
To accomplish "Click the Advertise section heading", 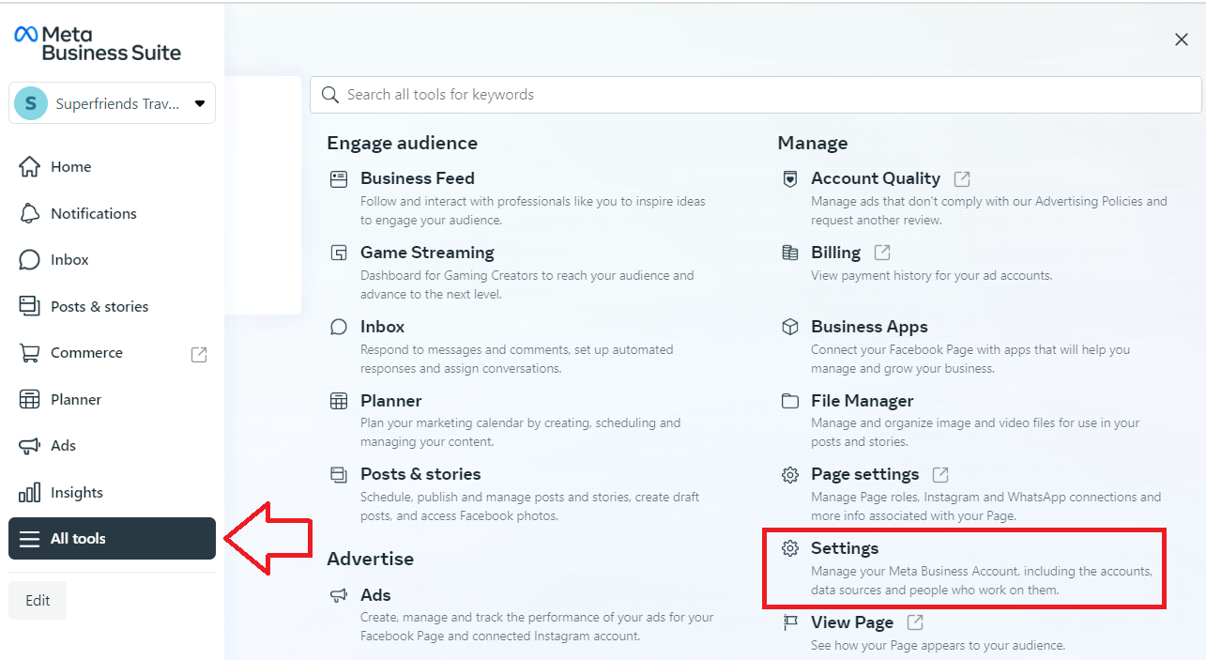I will point(371,559).
